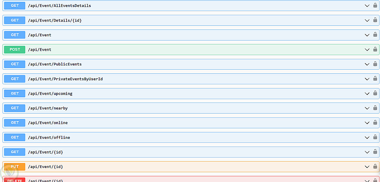This screenshot has width=380, height=182.
Task: Click GET badge on nearby endpoint
Action: click(15, 108)
